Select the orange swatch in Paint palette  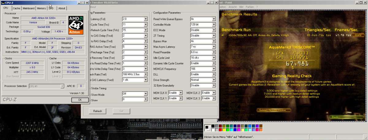pos(261,130)
